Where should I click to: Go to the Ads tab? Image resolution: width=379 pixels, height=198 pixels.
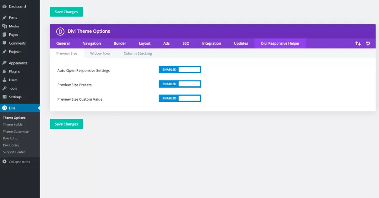tap(166, 43)
